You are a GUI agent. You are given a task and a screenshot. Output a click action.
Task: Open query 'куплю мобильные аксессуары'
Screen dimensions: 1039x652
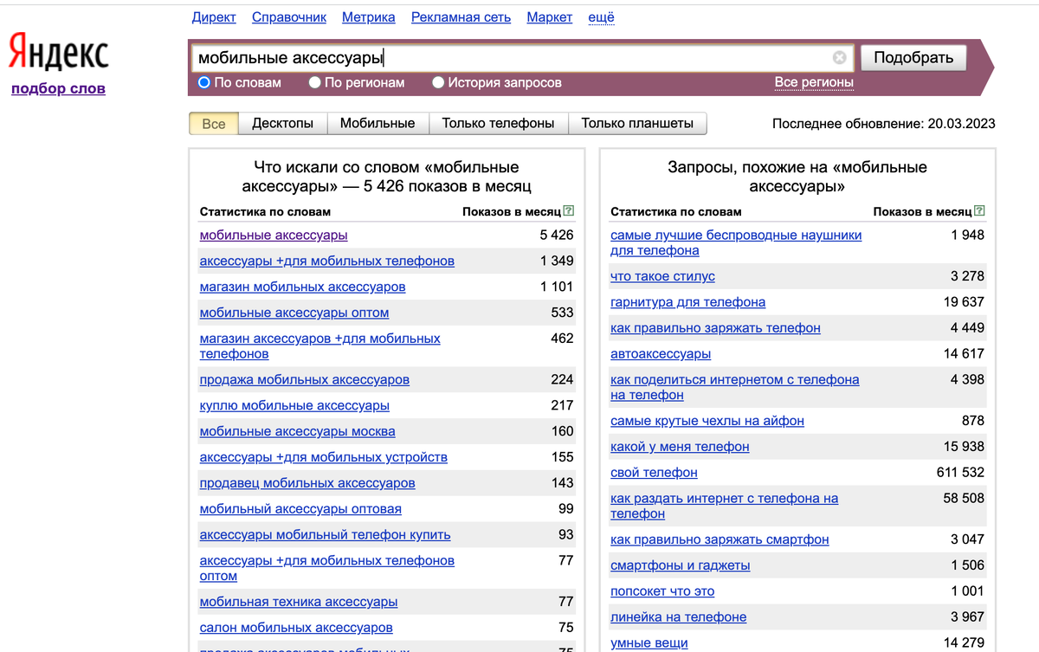click(x=294, y=405)
